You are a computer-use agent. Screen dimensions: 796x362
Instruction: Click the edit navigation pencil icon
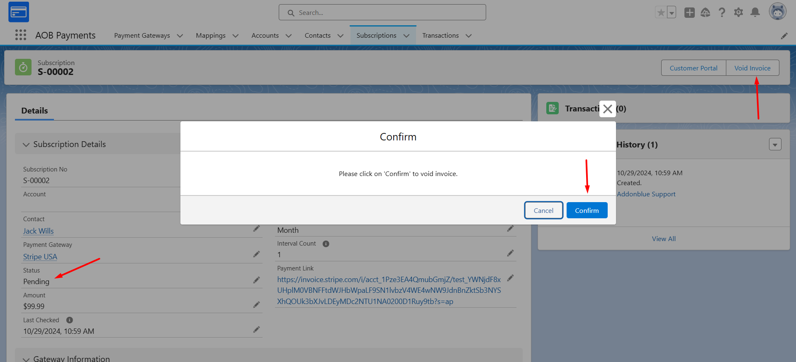(784, 36)
